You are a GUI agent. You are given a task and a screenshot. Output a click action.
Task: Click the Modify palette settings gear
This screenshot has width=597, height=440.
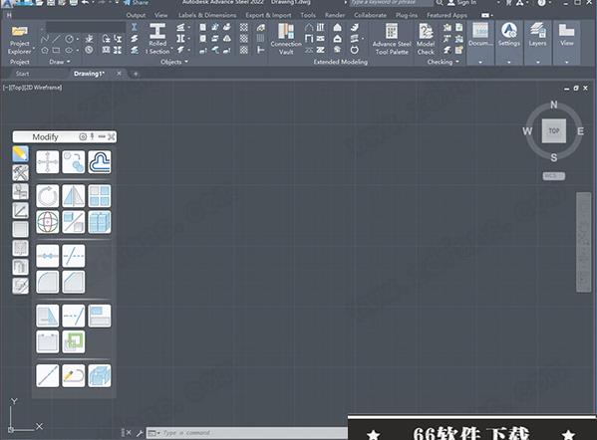point(83,137)
